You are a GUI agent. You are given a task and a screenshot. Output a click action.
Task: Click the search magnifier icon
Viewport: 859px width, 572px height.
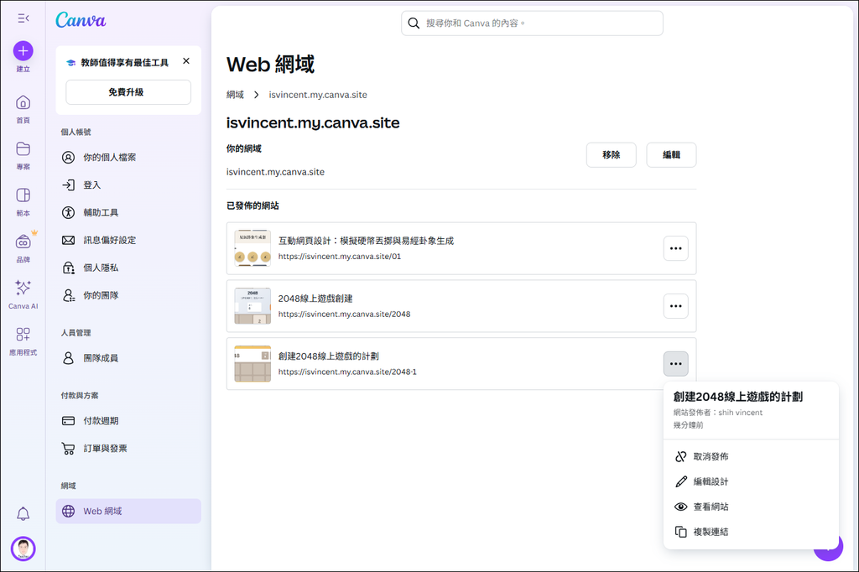tap(414, 23)
